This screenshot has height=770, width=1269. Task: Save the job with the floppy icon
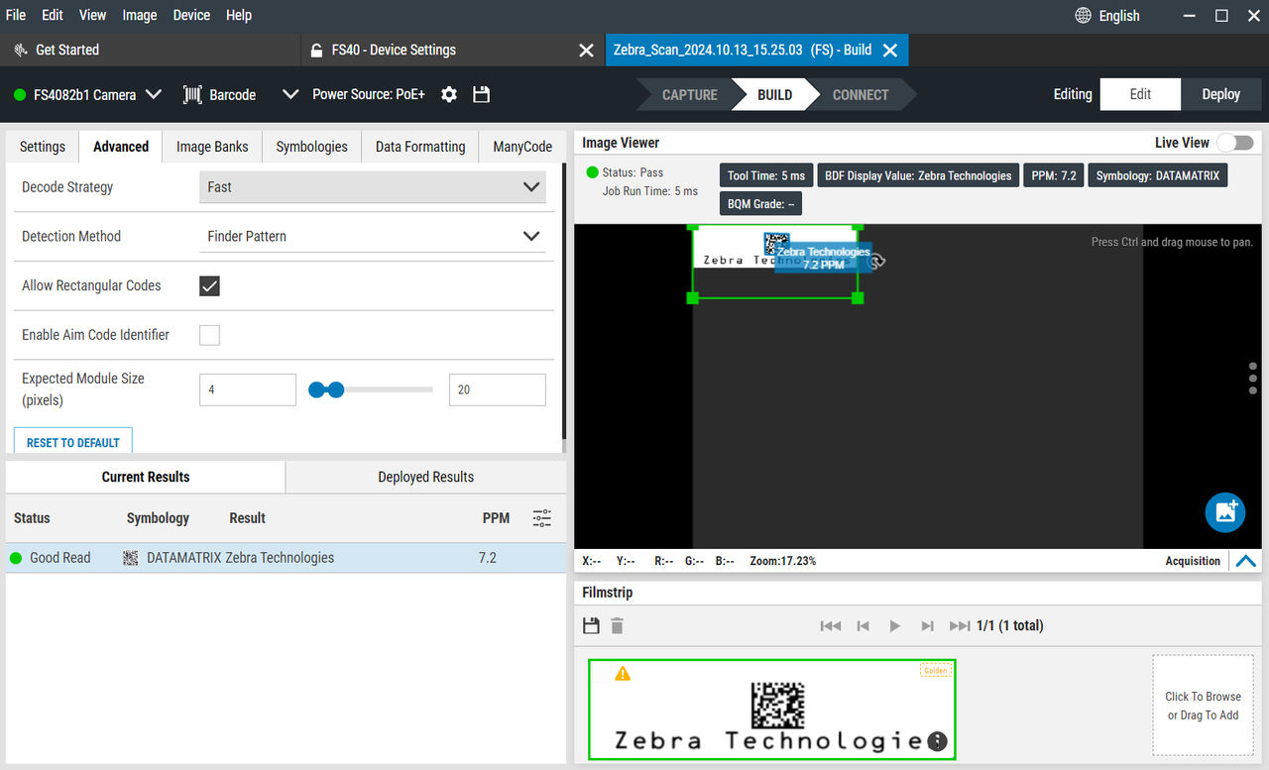coord(482,94)
